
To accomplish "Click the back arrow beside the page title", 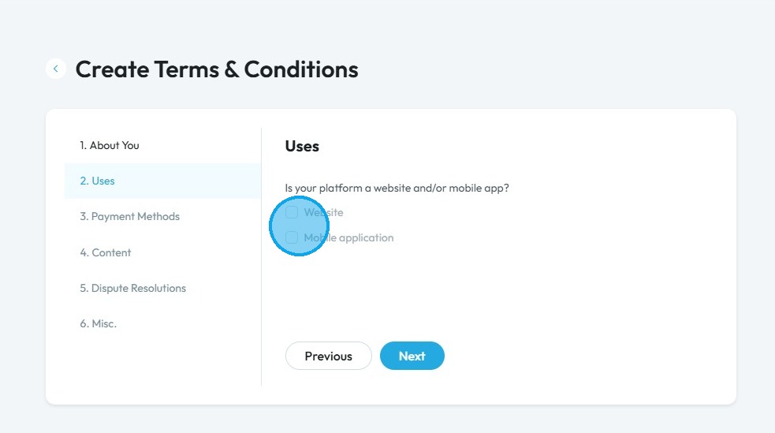I will tap(56, 69).
